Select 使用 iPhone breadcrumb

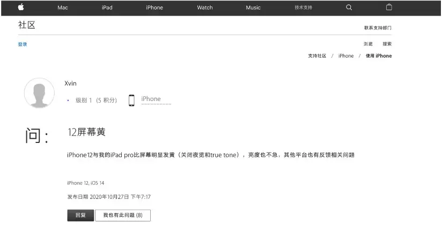coord(379,56)
